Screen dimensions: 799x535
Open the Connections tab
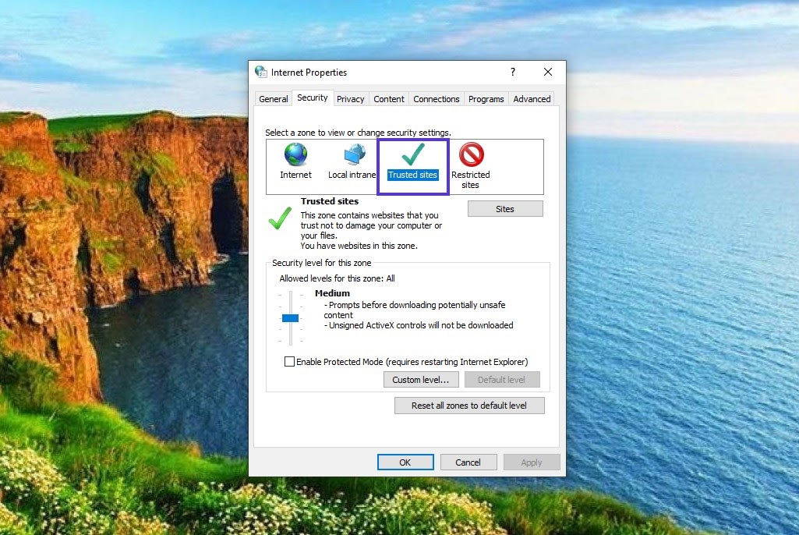tap(436, 98)
